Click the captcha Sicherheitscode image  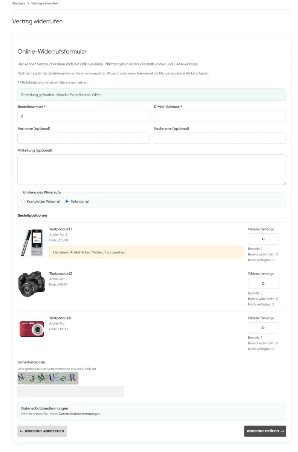(x=48, y=378)
